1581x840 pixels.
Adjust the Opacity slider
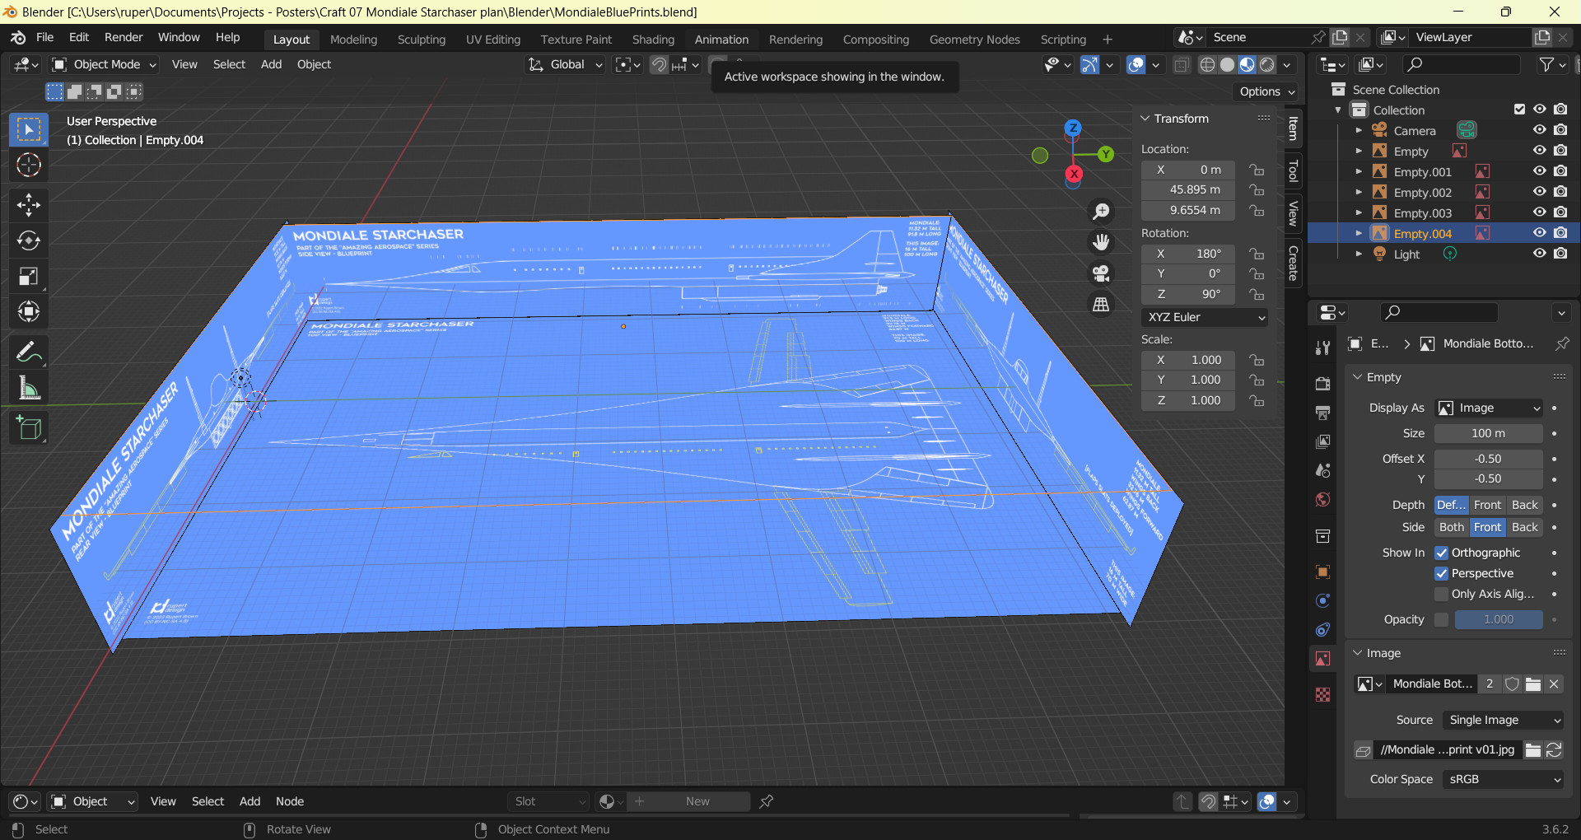pos(1499,619)
